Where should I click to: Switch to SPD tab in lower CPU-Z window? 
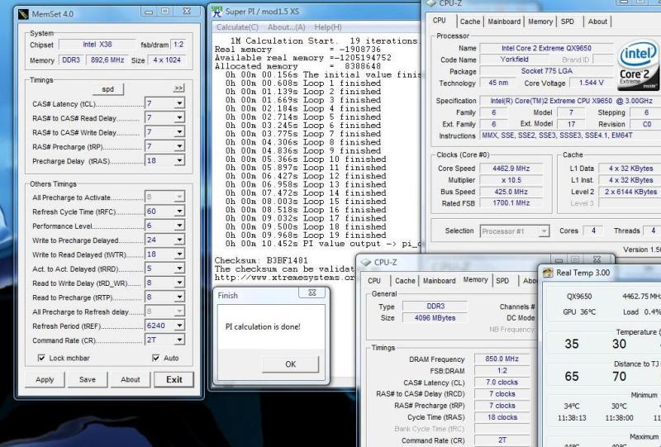(502, 281)
